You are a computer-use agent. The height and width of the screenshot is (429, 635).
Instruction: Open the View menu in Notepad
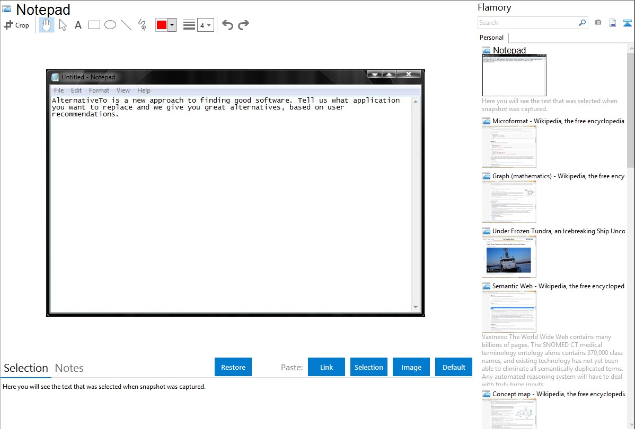[123, 90]
